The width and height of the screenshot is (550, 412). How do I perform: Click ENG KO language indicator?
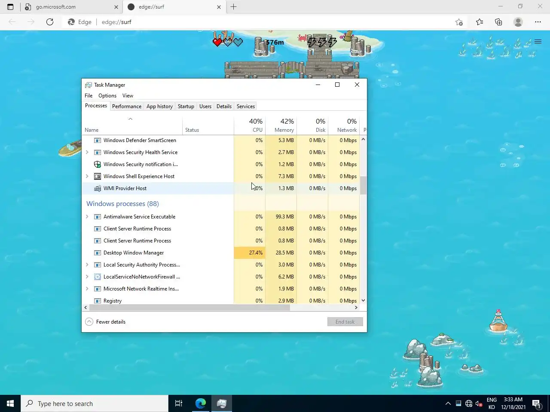point(492,403)
